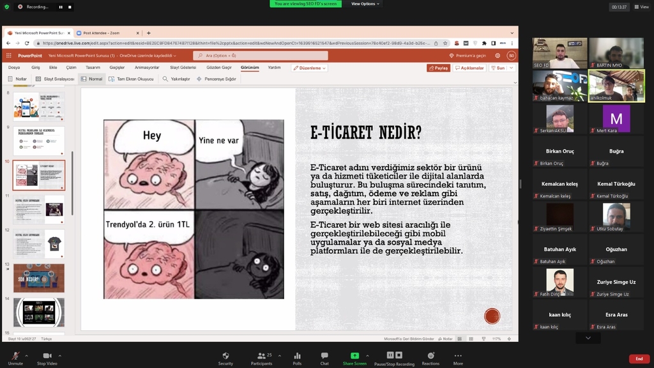
Task: Pause recording via top-left indicator
Action: (61, 7)
